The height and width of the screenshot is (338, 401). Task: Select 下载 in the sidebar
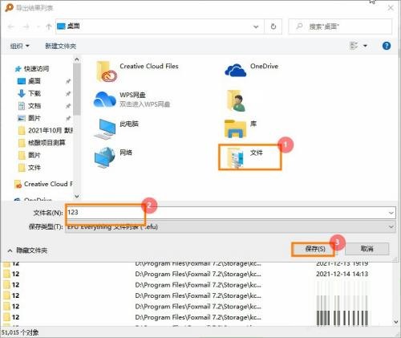coord(29,93)
